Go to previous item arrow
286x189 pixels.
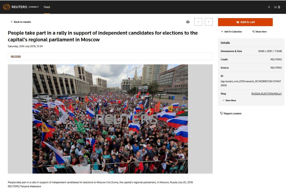pyautogui.click(x=198, y=22)
